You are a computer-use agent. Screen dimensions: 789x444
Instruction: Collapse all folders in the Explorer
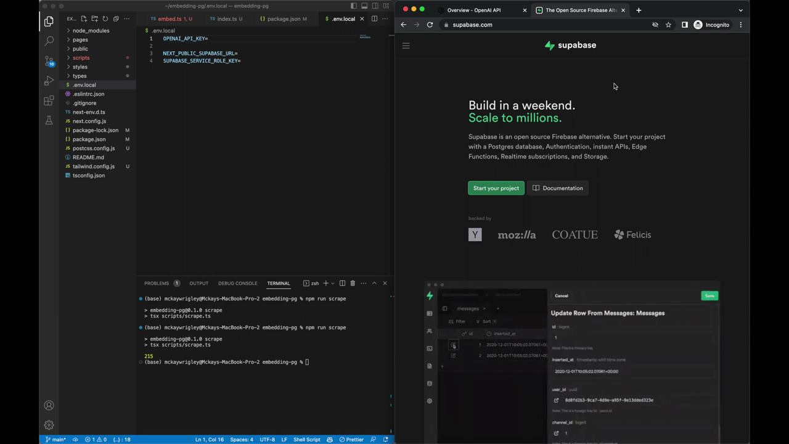click(115, 19)
